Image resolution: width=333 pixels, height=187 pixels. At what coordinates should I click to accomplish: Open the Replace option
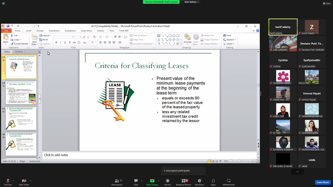point(229,39)
